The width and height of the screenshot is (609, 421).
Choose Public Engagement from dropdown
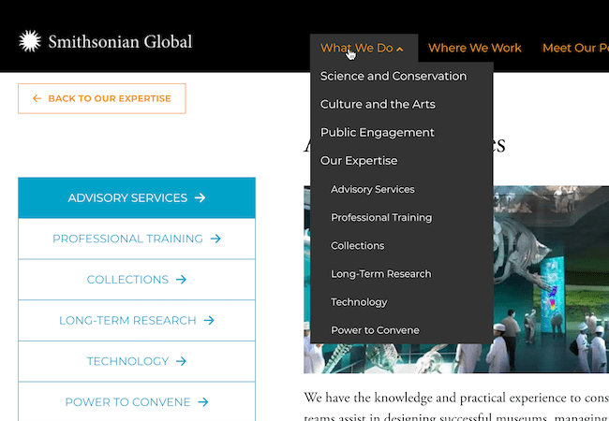coord(378,133)
